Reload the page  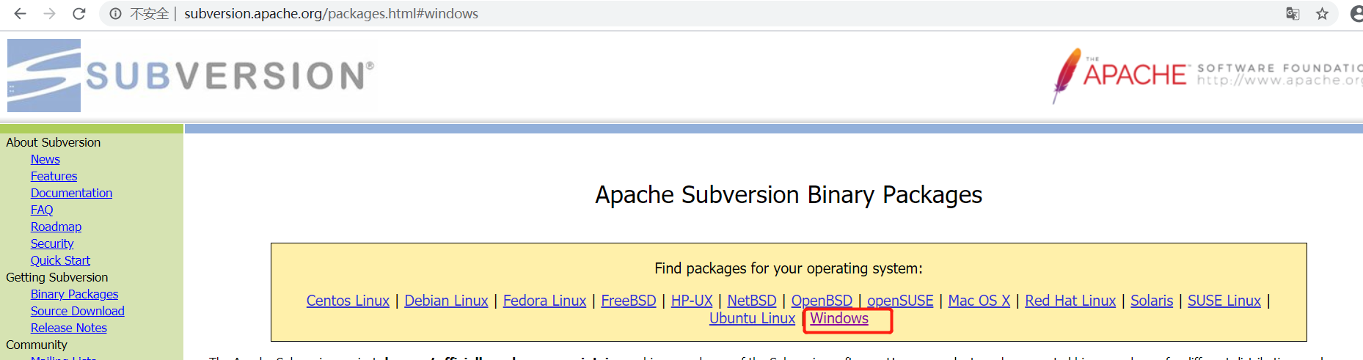[79, 14]
